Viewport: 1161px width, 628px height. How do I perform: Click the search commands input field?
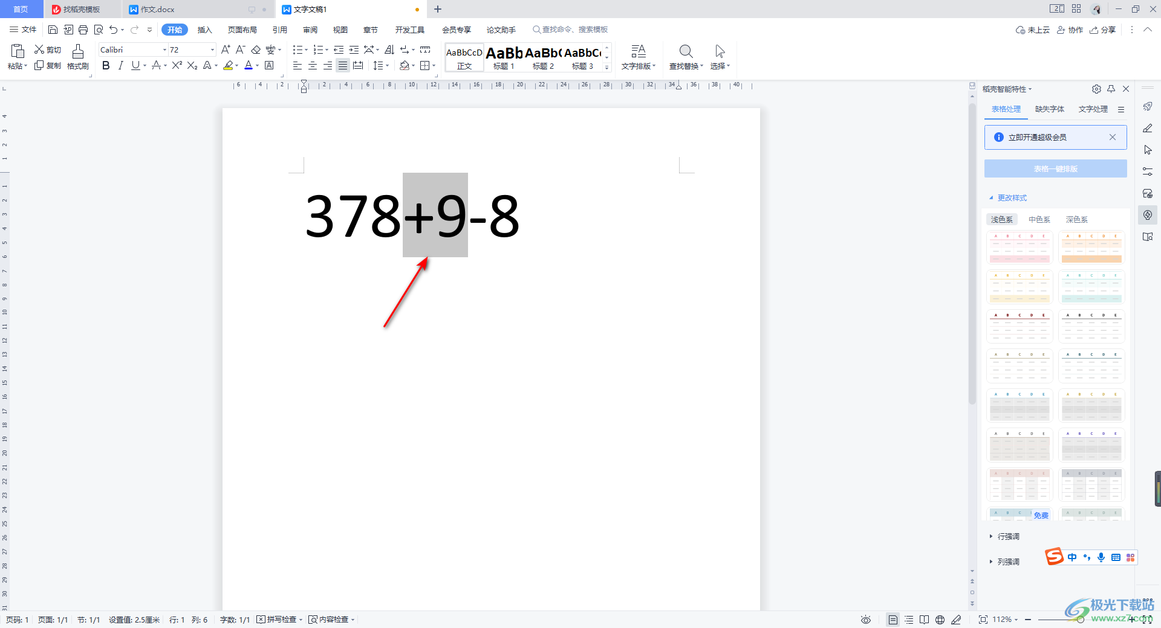pos(574,30)
